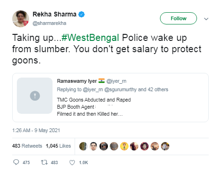
Task: Click the 1:26 AM - 9 May 2021 timestamp
Action: pos(36,130)
